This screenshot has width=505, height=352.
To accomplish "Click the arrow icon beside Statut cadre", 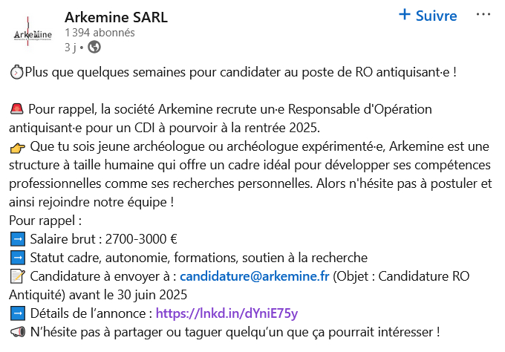I will 18,258.
